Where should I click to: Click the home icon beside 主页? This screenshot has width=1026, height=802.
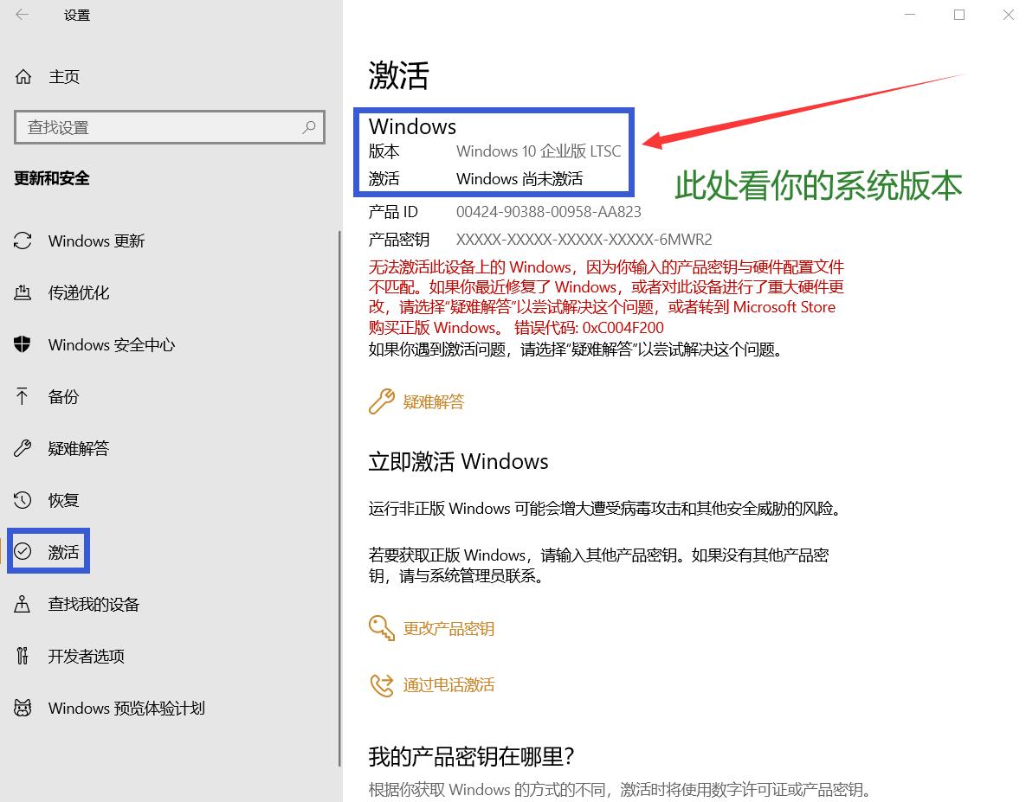click(x=23, y=77)
